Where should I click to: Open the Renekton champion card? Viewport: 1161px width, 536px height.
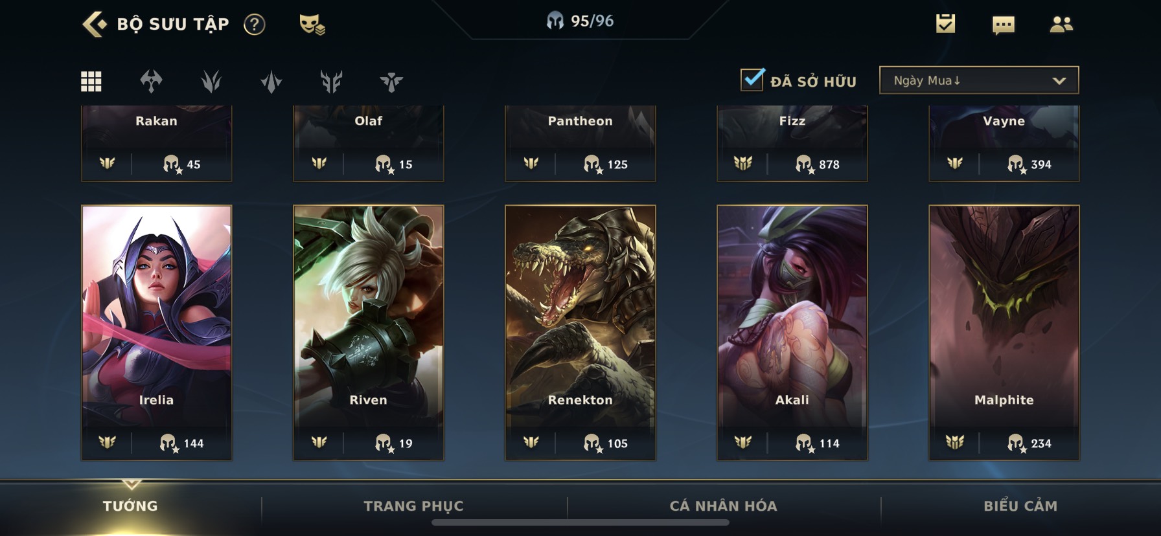(580, 333)
